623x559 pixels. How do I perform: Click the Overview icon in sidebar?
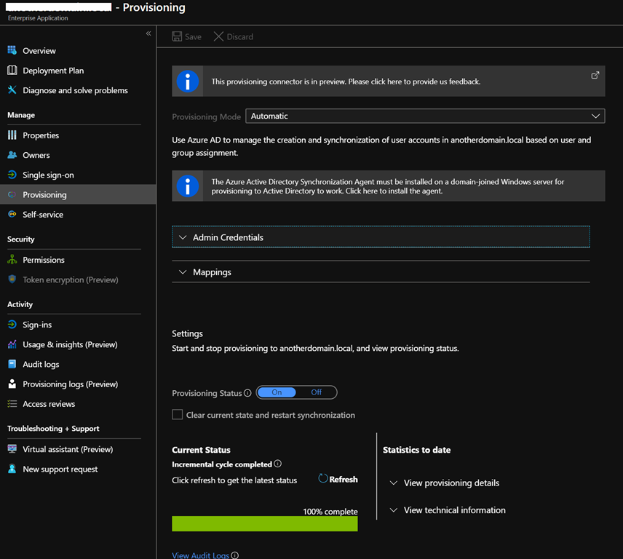12,51
